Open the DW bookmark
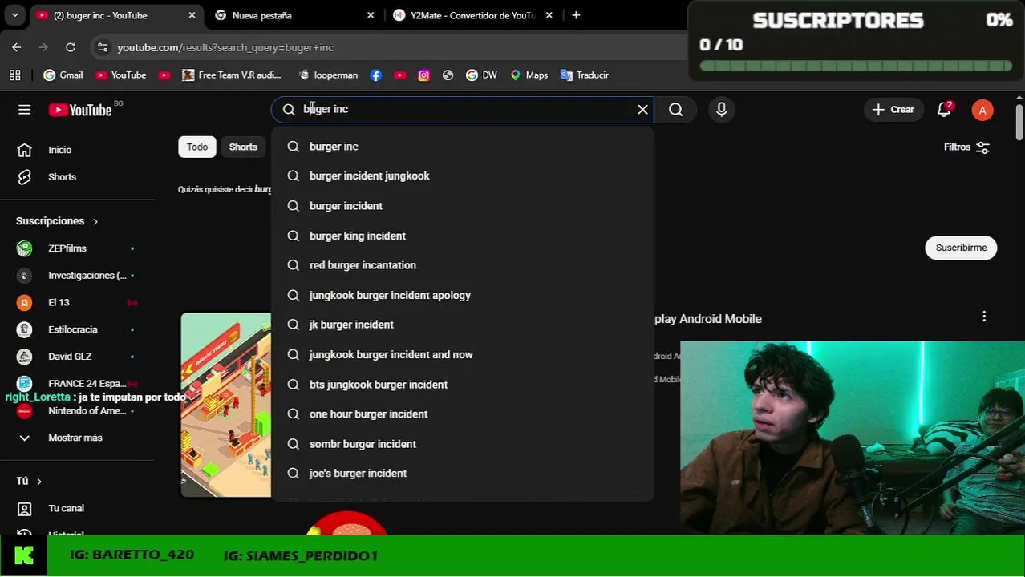This screenshot has width=1025, height=577. (481, 75)
